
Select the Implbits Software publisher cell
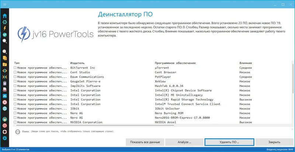85,86
